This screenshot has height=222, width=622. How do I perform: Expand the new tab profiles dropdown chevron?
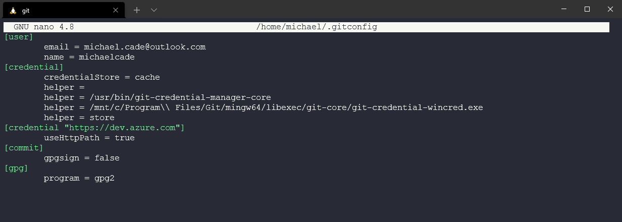pyautogui.click(x=154, y=10)
